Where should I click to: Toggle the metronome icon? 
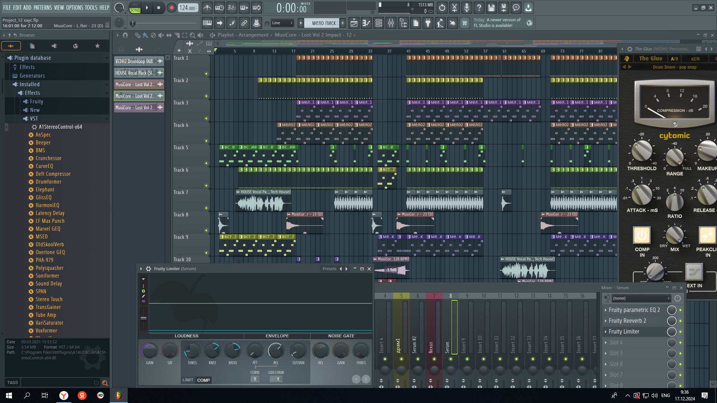pyautogui.click(x=207, y=7)
